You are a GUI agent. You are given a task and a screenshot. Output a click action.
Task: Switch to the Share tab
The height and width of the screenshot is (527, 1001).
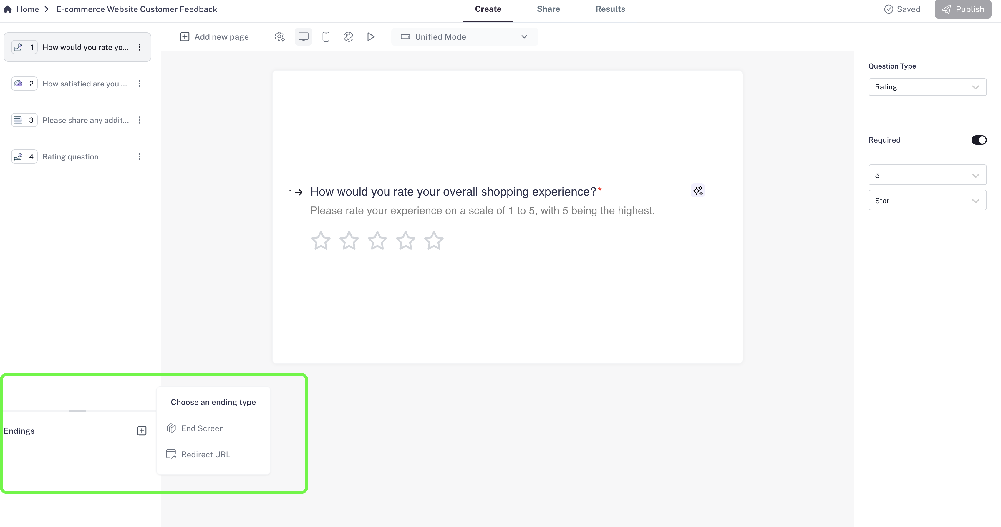(548, 9)
